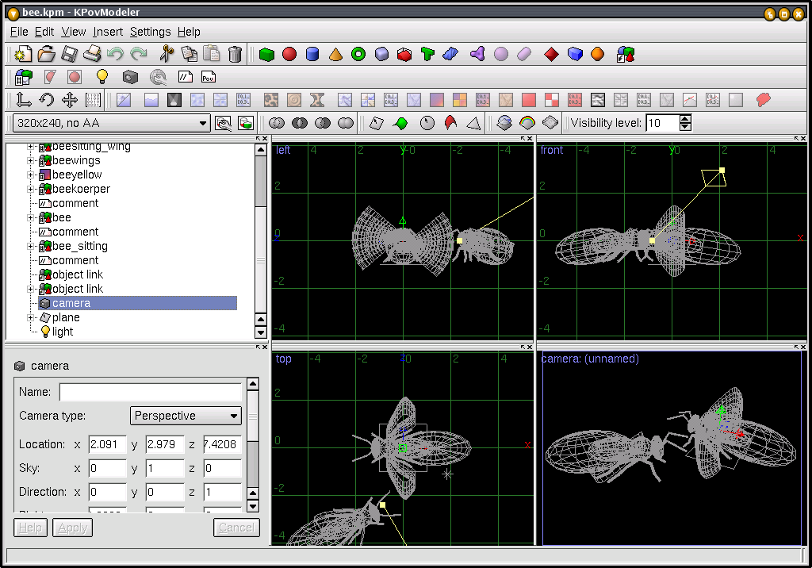Increase Visibility level with up arrow
The width and height of the screenshot is (812, 568).
(x=686, y=119)
